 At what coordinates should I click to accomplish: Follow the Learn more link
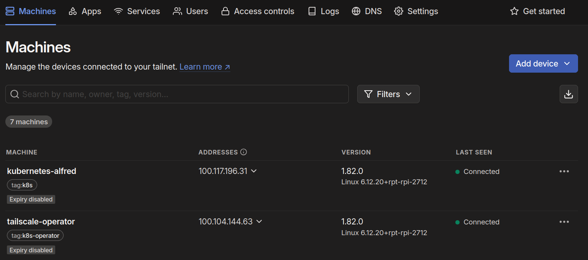tap(204, 67)
